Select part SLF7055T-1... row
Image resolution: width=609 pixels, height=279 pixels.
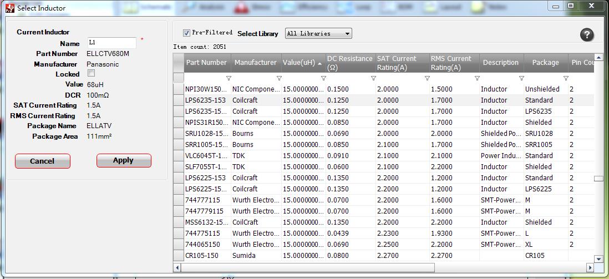tap(207, 167)
